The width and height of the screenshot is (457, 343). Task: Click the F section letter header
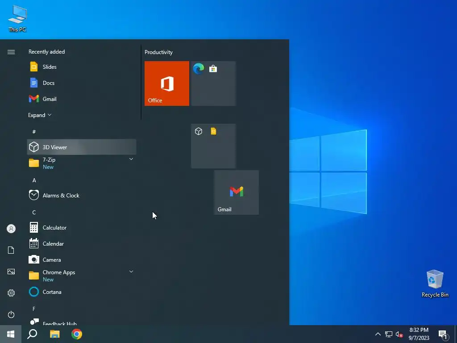[34, 309]
